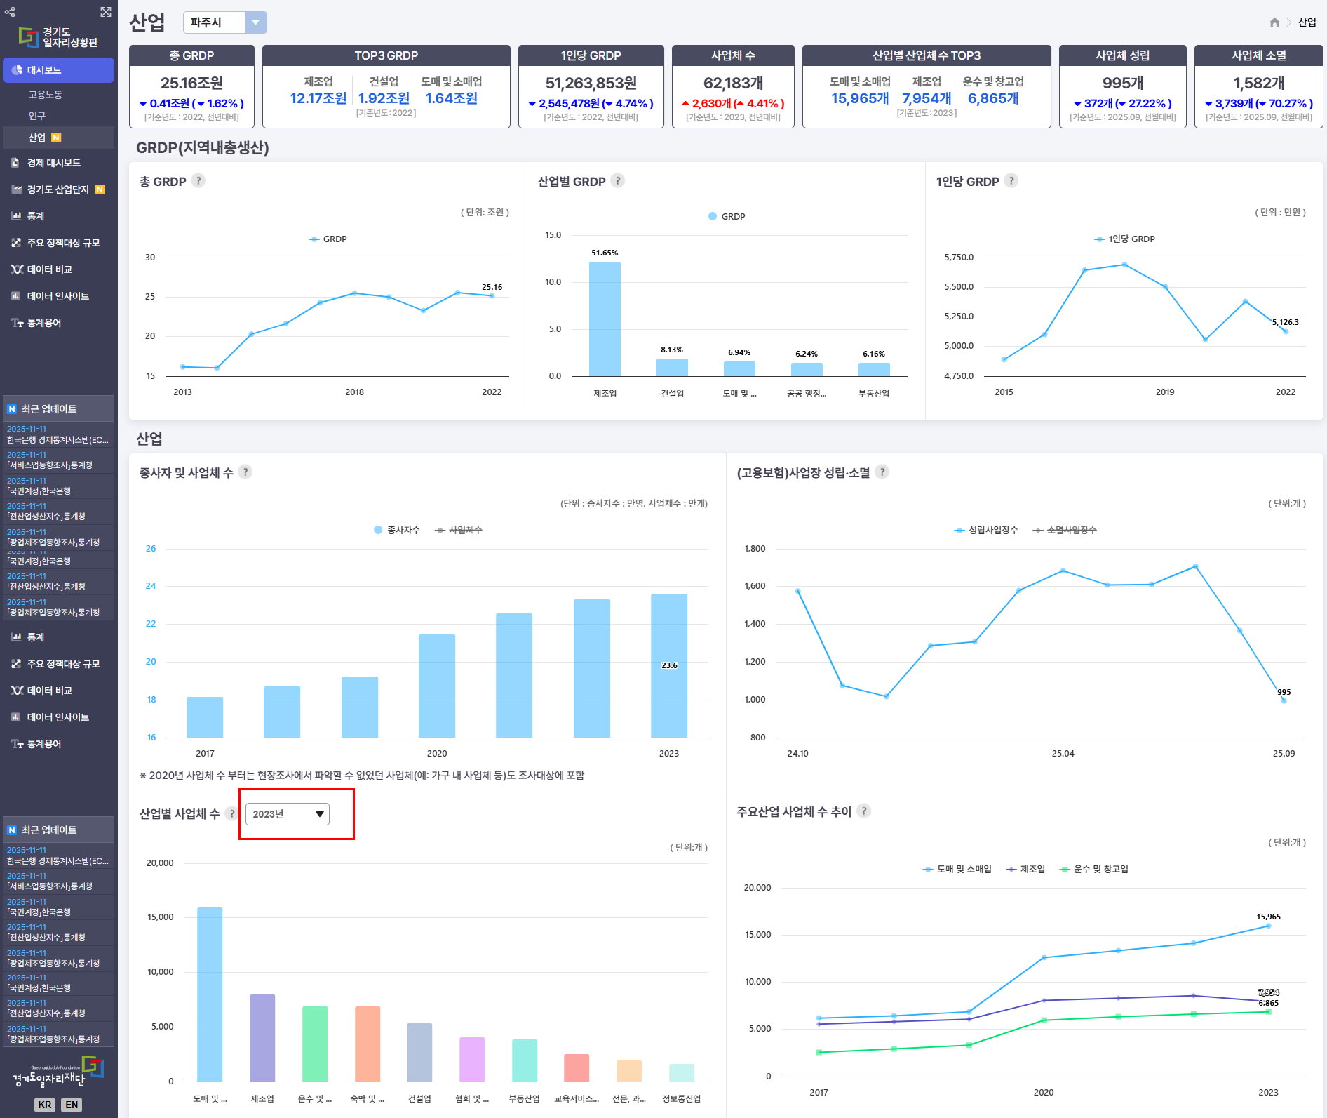Open 경제 대시보드 menu item

53,163
